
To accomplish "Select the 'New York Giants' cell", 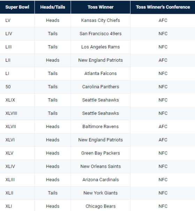I will point(100,193).
